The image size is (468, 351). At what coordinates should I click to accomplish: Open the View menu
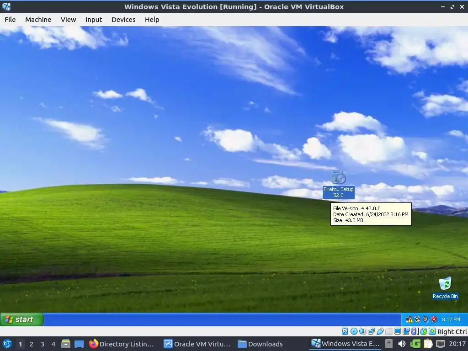pos(69,20)
